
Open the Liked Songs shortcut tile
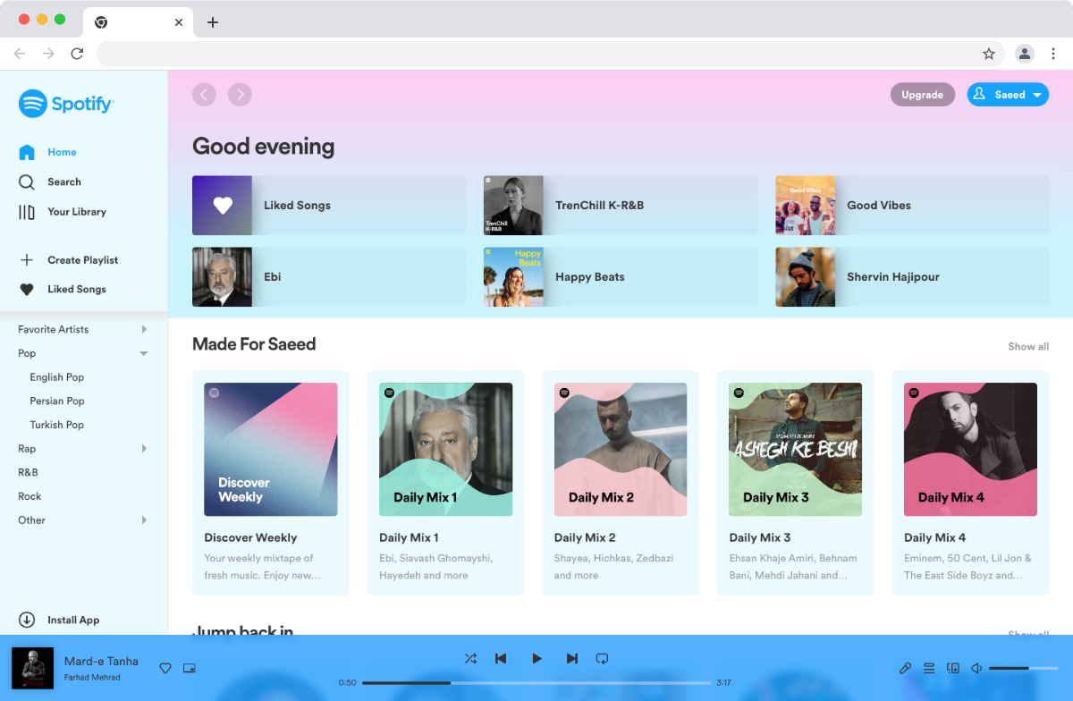point(329,206)
